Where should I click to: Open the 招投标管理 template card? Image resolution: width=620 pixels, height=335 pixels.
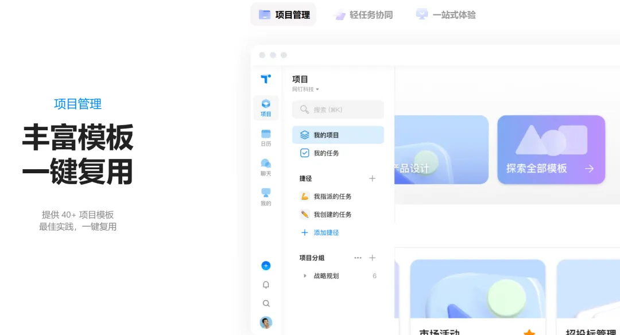(x=588, y=297)
